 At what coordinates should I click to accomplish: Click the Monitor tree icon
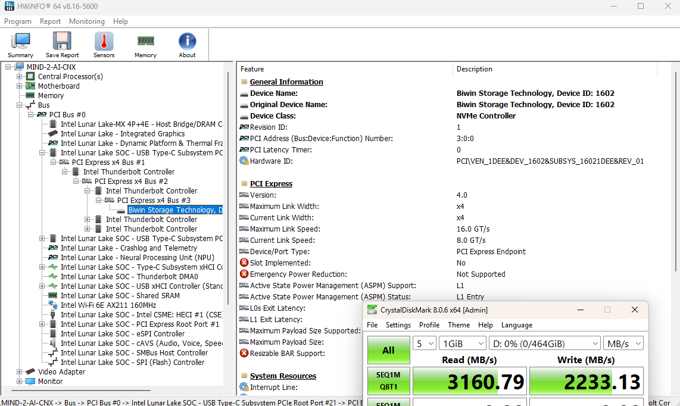(x=30, y=381)
